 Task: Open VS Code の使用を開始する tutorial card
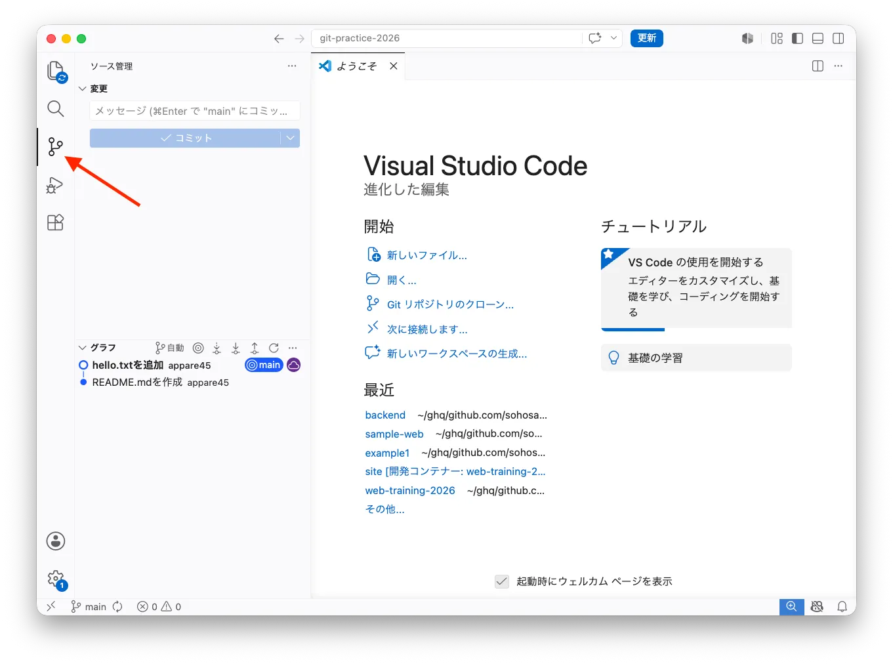(696, 289)
